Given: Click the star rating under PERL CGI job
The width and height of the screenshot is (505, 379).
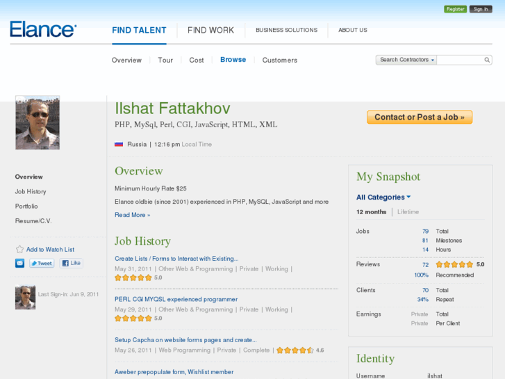Looking at the screenshot, I should [133, 318].
